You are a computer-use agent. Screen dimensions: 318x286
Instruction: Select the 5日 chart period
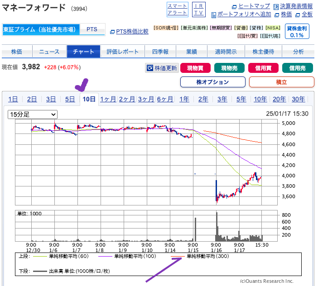click(70, 99)
